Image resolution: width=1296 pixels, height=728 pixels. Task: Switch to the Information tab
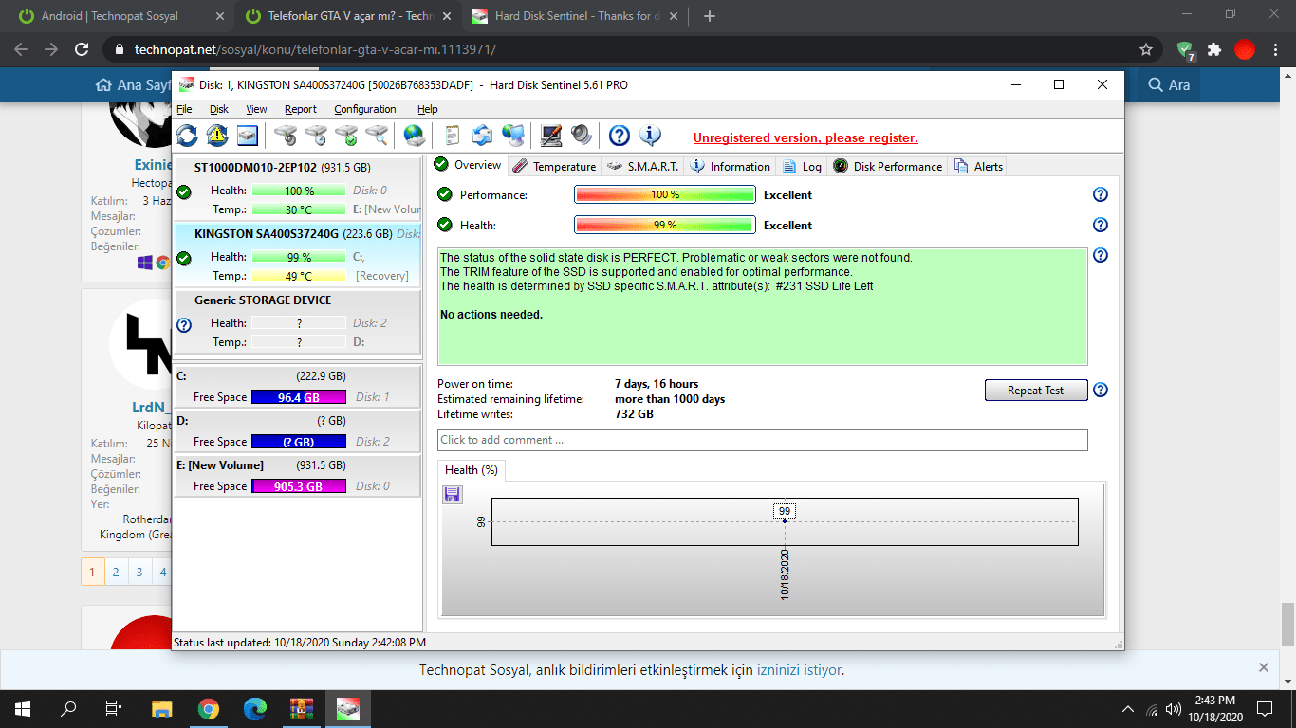(x=730, y=166)
